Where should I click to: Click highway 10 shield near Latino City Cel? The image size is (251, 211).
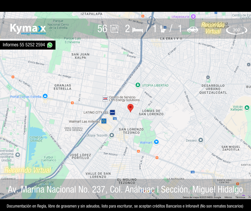pyautogui.click(x=115, y=119)
